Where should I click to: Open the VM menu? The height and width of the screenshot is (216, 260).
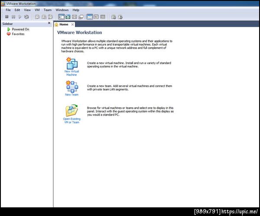point(37,10)
